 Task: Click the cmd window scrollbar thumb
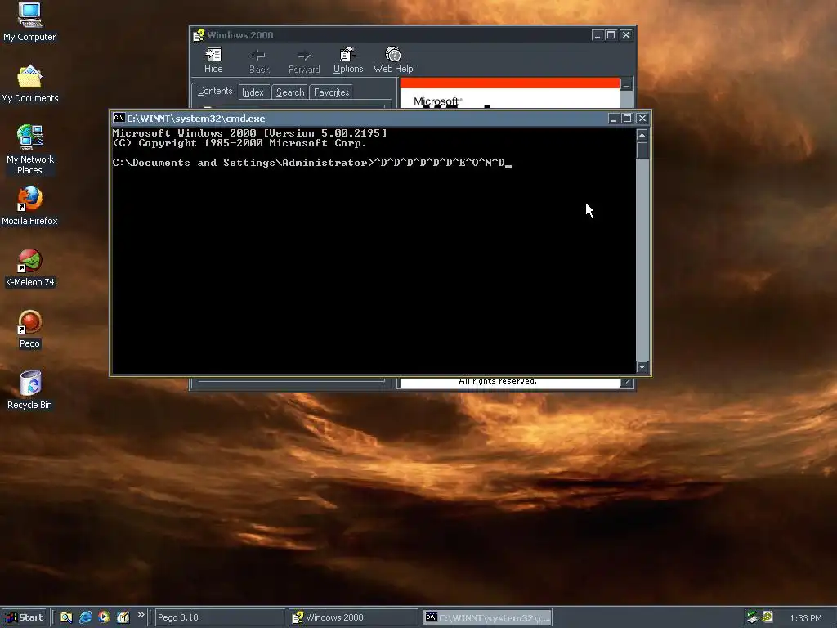(x=642, y=150)
